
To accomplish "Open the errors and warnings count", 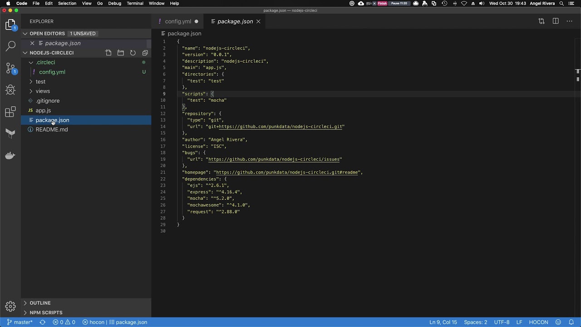I will pyautogui.click(x=64, y=322).
